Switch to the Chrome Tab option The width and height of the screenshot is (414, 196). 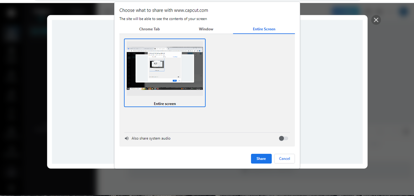[149, 29]
